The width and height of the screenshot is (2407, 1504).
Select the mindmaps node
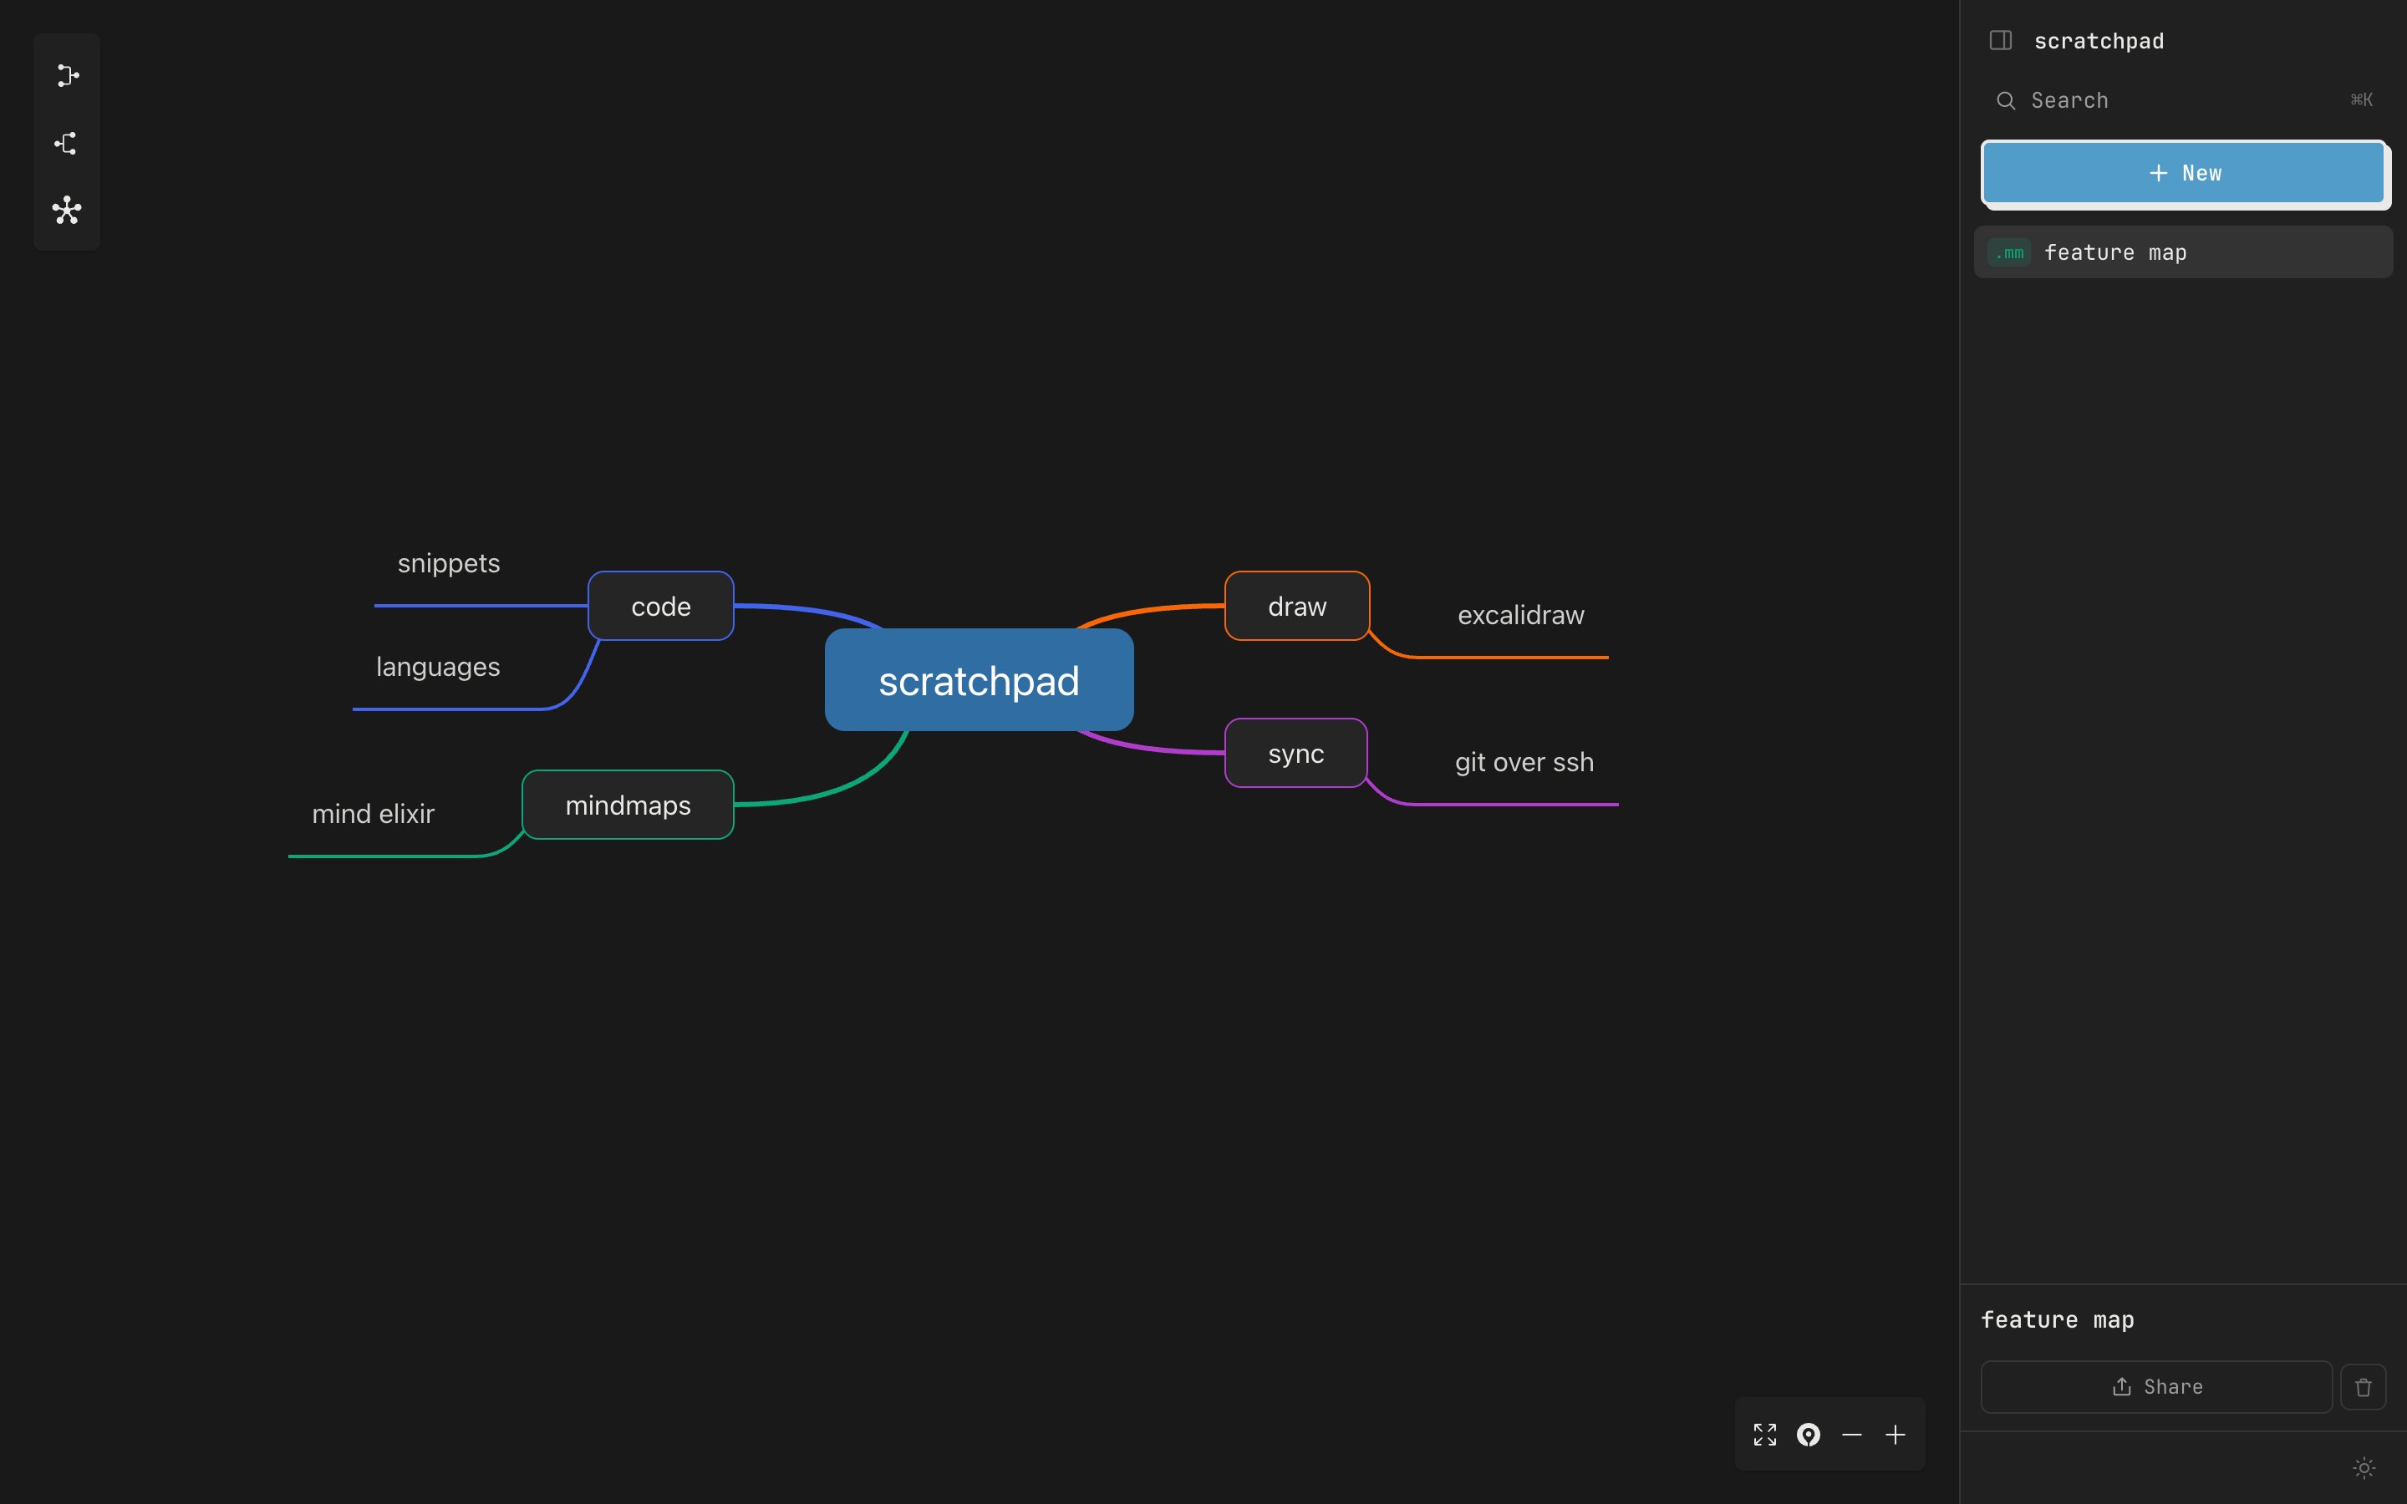click(x=628, y=805)
